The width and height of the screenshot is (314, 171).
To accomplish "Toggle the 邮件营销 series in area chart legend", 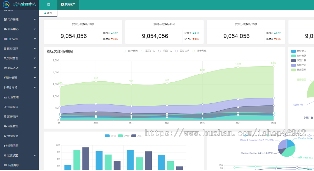I will coord(130,51).
